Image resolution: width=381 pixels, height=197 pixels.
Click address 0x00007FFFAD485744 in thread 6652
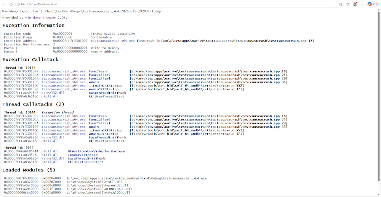tap(21, 151)
